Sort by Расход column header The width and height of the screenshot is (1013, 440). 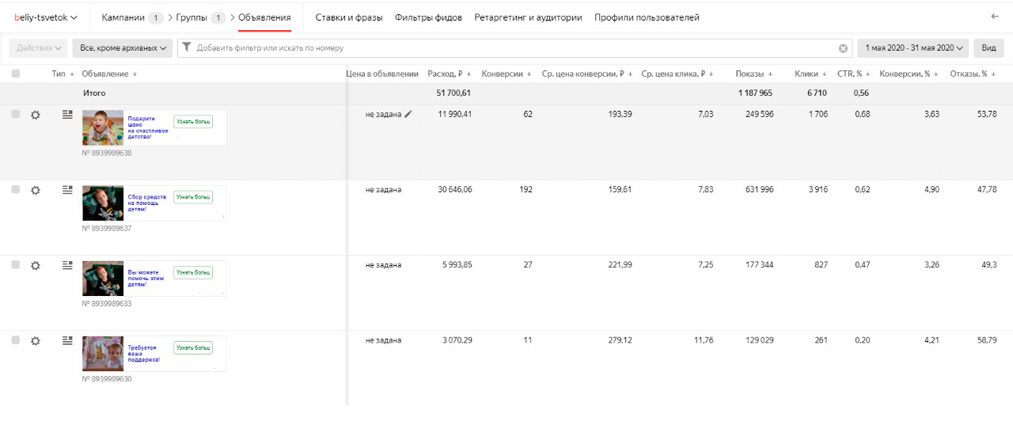(448, 74)
